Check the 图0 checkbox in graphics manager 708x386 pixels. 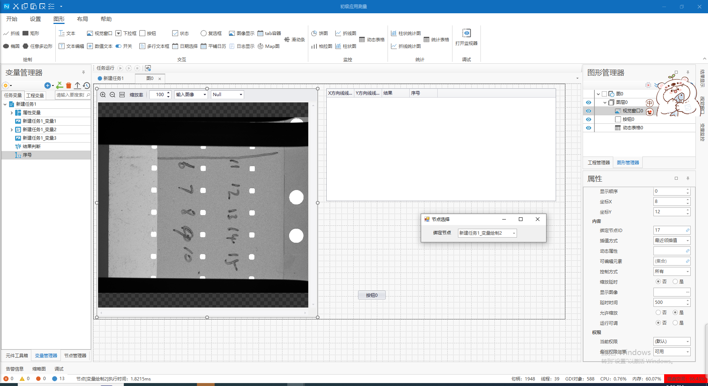(x=604, y=94)
